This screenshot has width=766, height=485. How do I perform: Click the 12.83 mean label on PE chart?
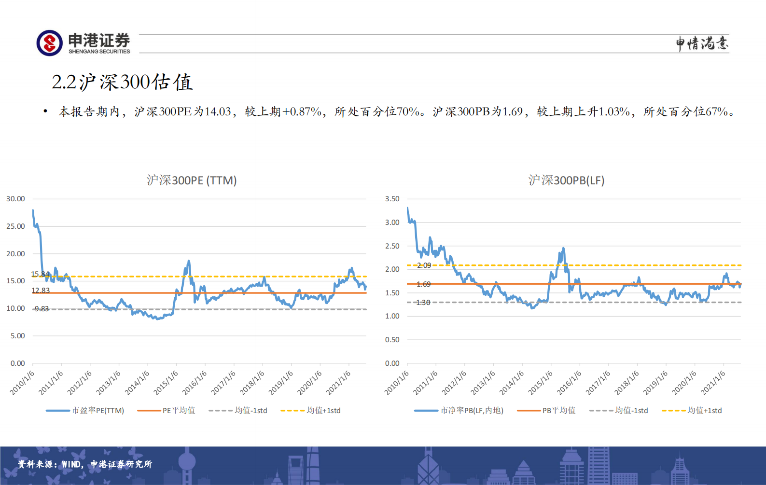click(x=41, y=291)
